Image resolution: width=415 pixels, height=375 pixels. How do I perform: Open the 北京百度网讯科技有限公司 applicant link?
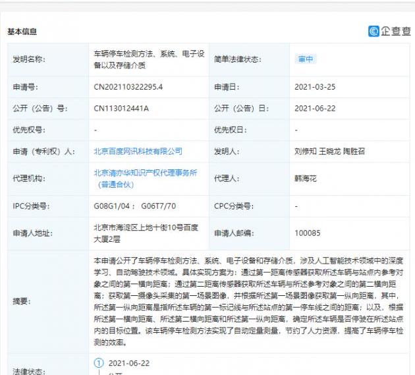point(138,151)
